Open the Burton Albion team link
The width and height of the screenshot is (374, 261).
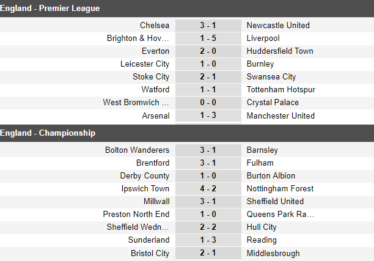271,176
